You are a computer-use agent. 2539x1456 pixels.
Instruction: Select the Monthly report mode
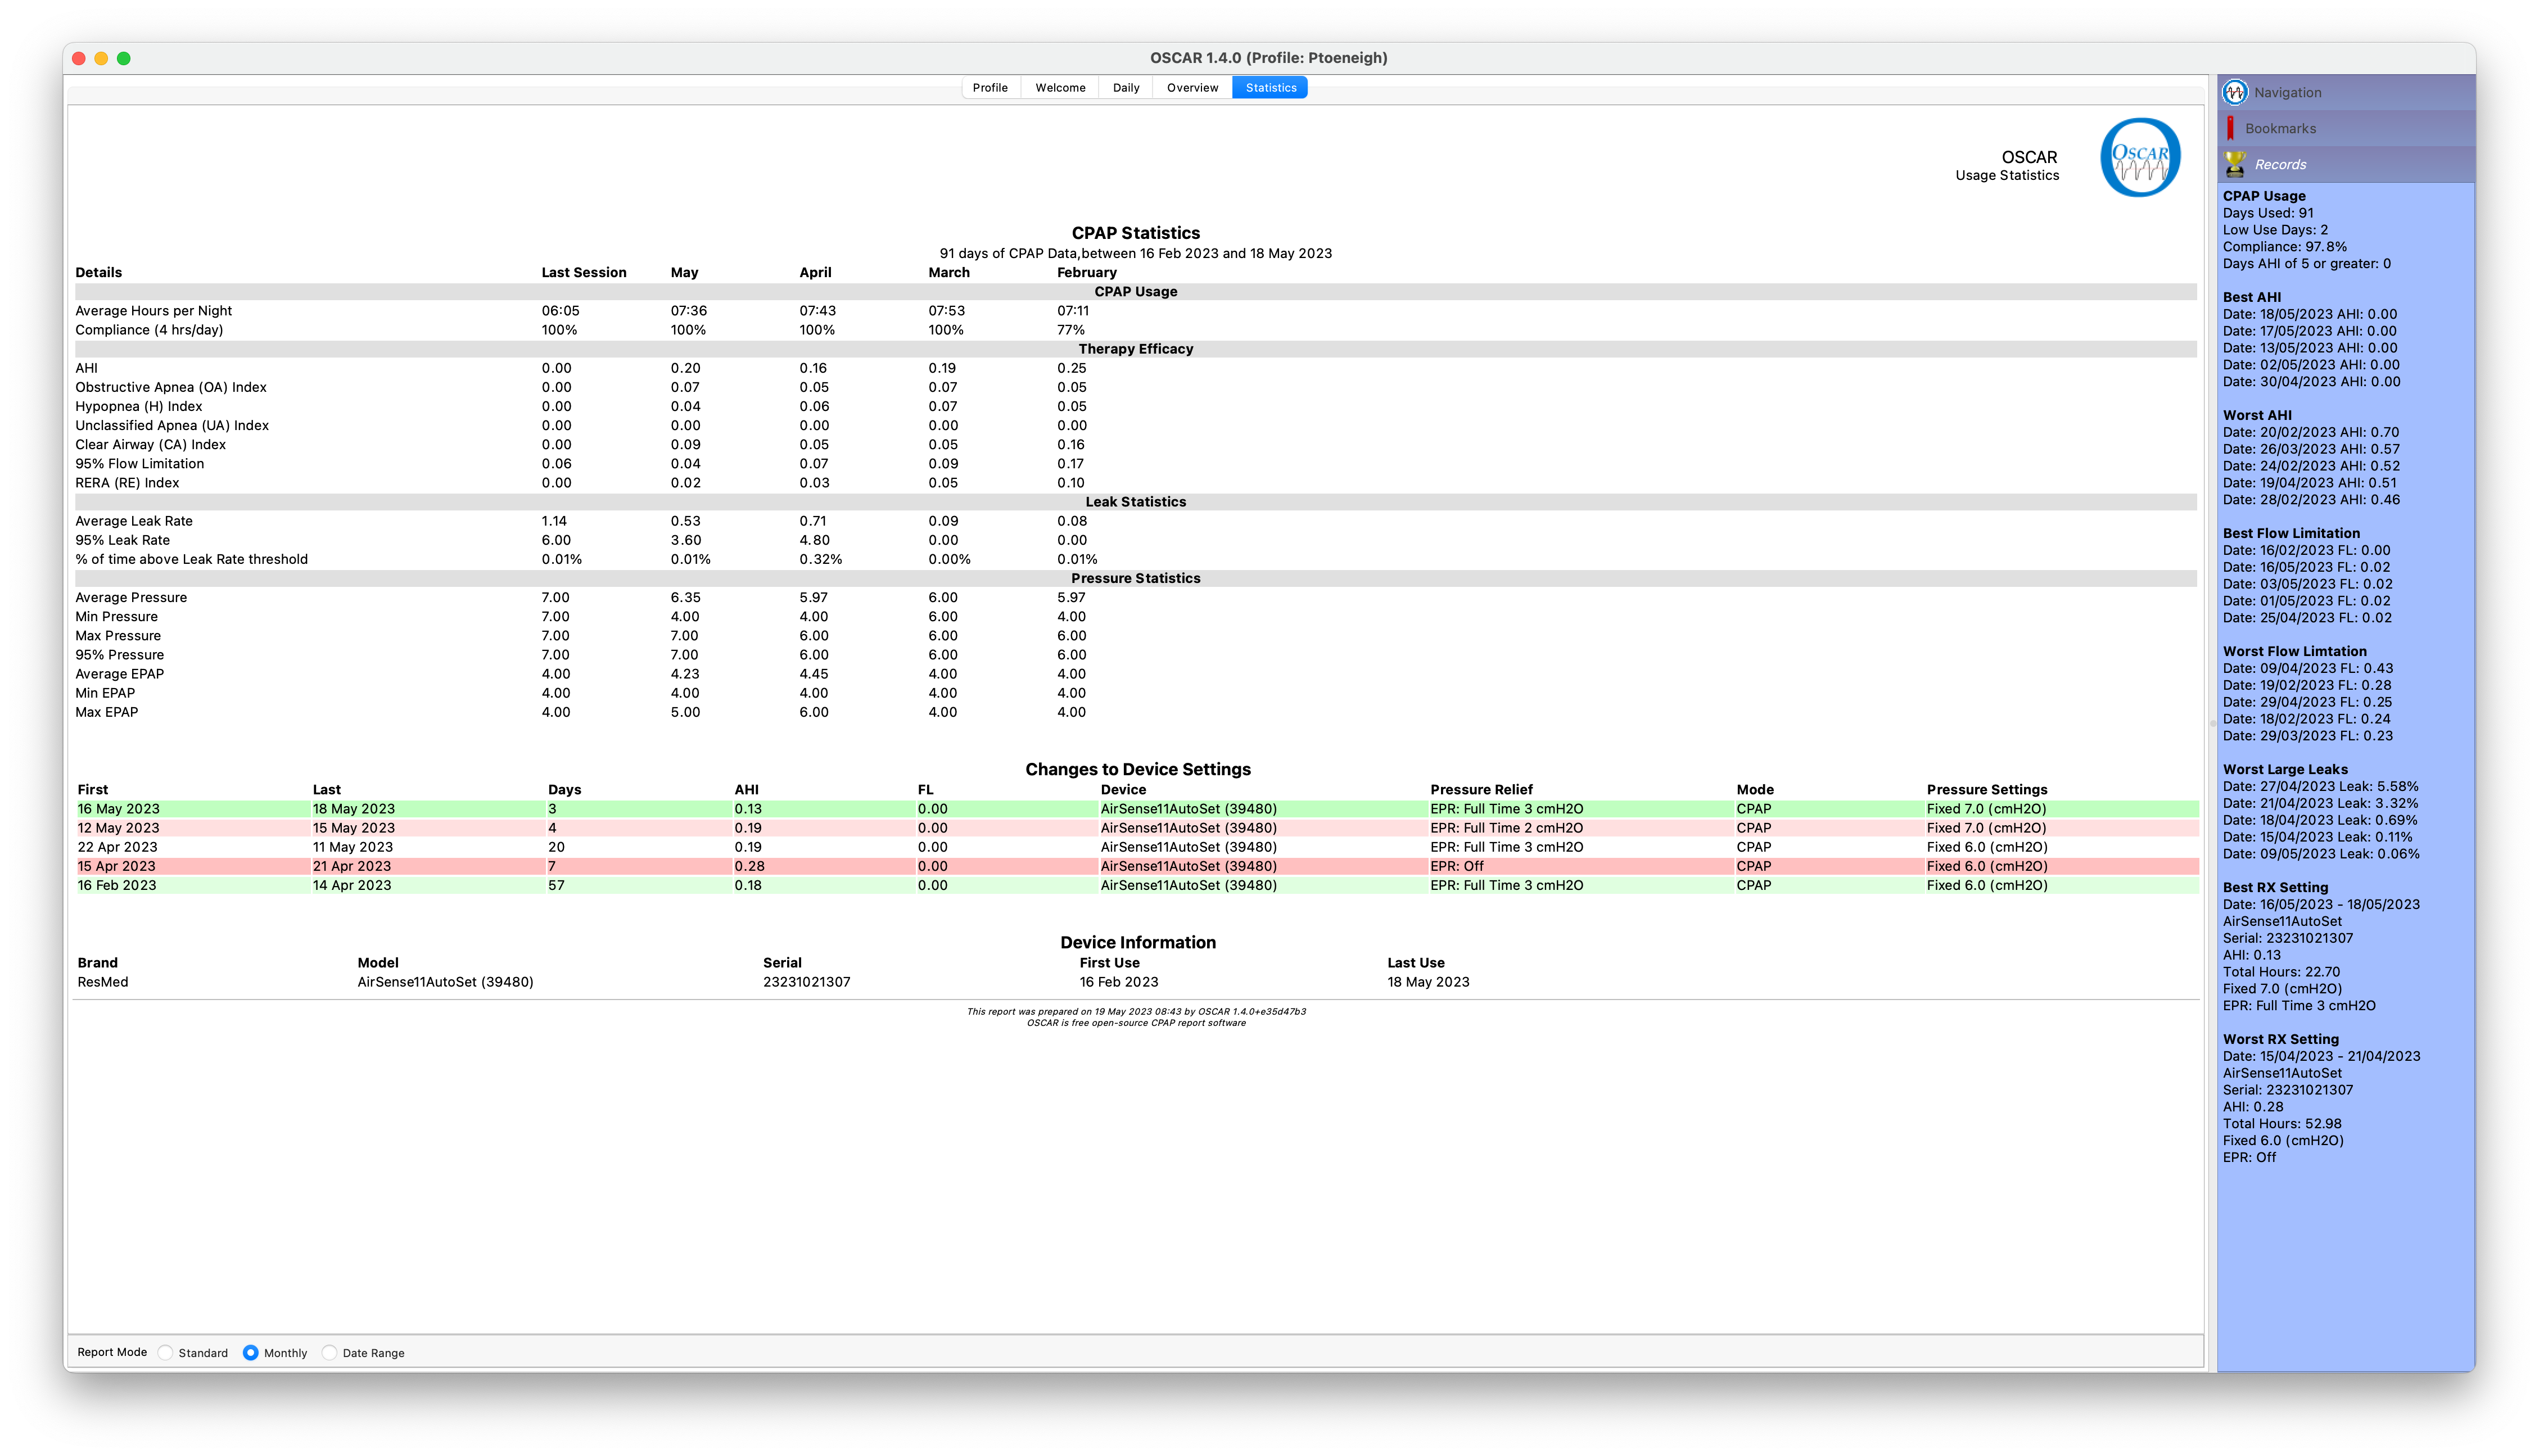[251, 1353]
